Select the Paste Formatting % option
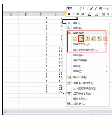The image size is (112, 115). [99, 38]
